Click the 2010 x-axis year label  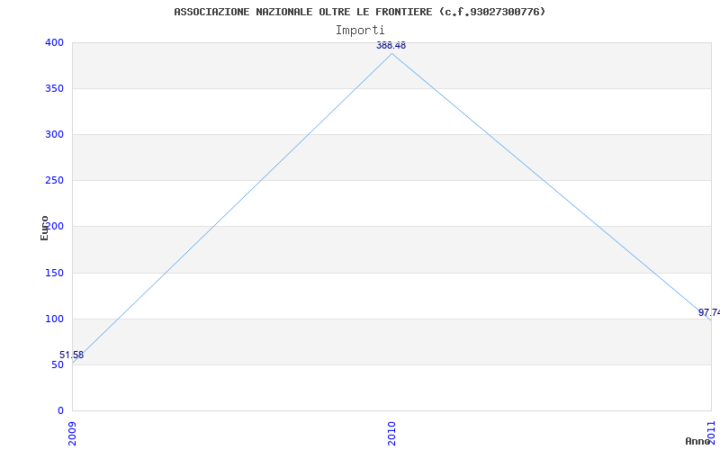[391, 433]
